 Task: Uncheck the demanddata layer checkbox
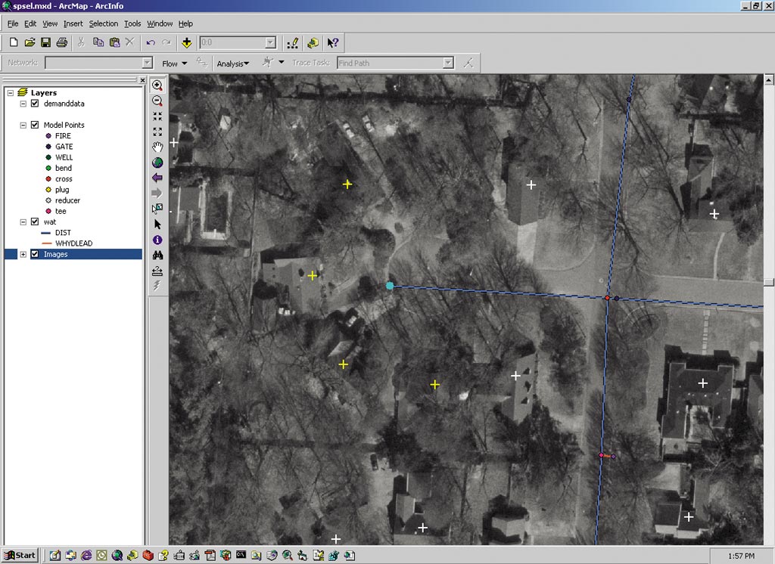[35, 104]
